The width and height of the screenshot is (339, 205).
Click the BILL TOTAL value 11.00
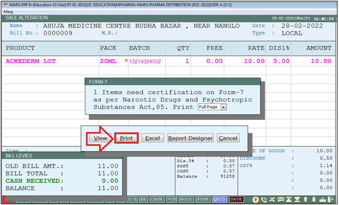(x=108, y=174)
